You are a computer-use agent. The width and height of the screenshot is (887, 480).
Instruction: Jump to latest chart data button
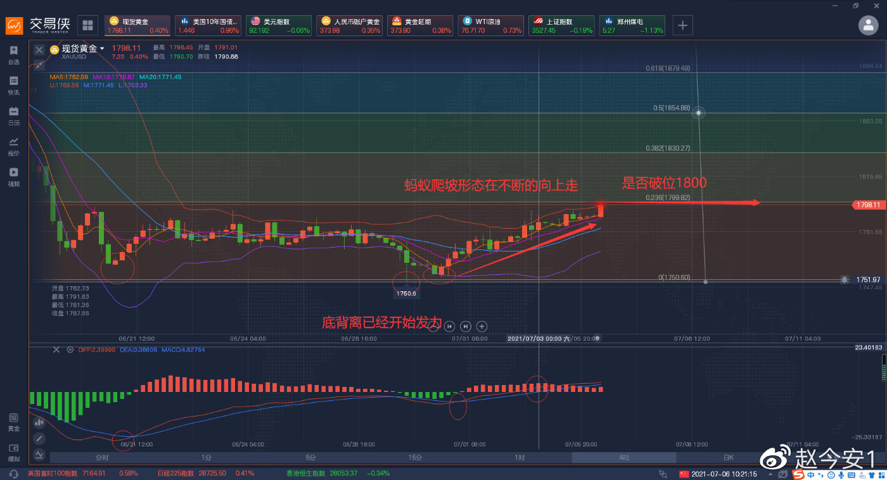(466, 326)
